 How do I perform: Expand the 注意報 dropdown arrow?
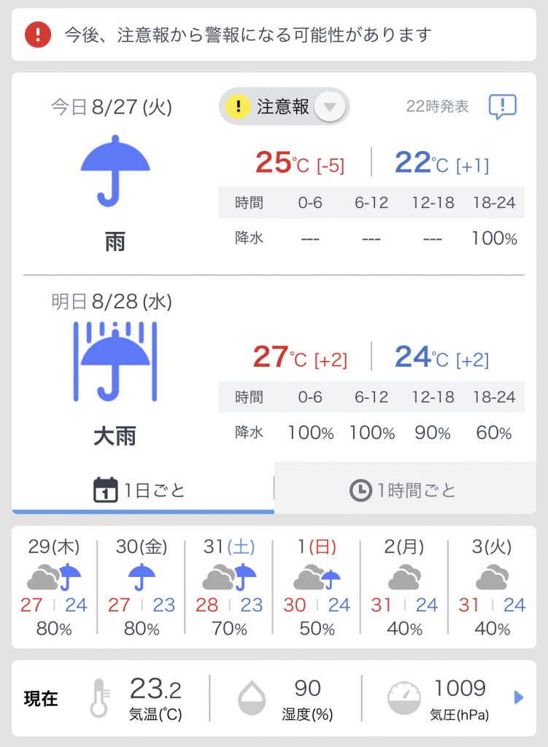click(330, 107)
